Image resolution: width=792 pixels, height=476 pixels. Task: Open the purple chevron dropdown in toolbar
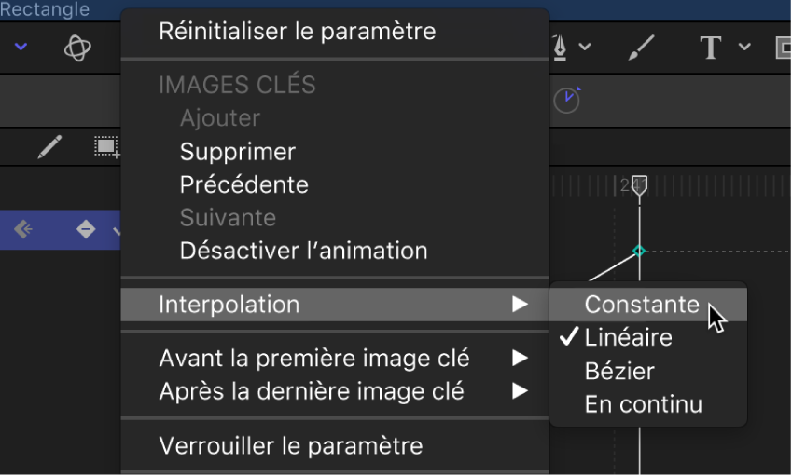[x=21, y=47]
